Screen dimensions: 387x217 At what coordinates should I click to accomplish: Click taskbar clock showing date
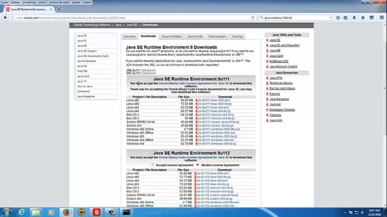(374, 213)
